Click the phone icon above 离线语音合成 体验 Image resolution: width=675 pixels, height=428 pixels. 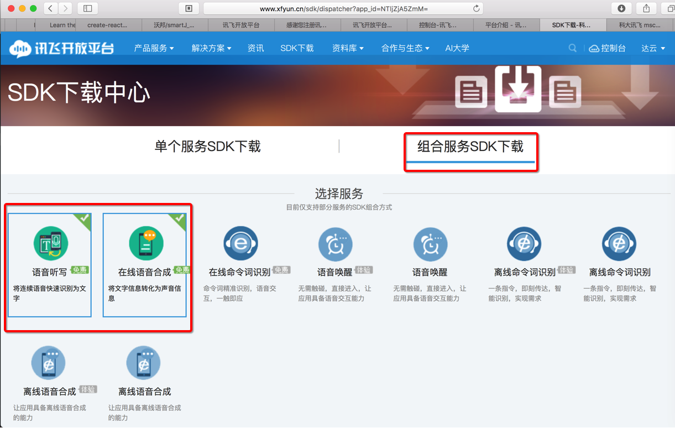(49, 363)
